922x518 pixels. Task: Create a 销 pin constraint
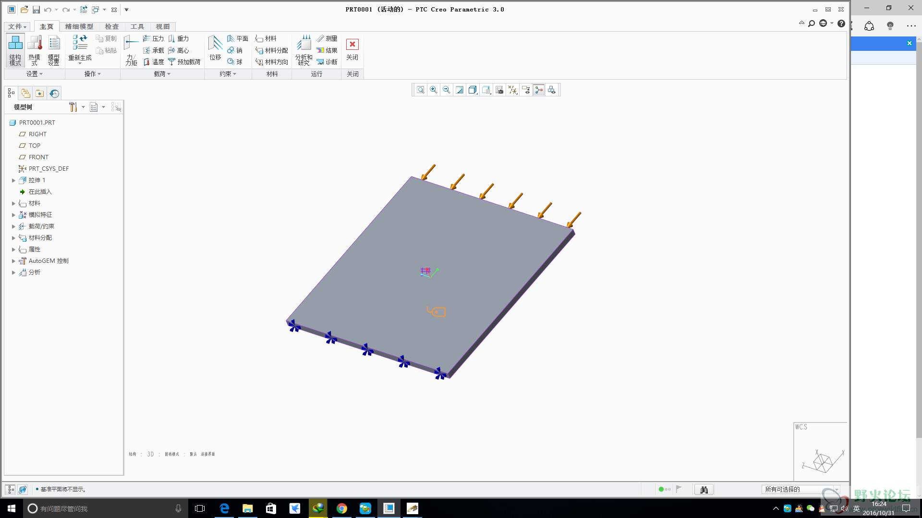pos(235,50)
